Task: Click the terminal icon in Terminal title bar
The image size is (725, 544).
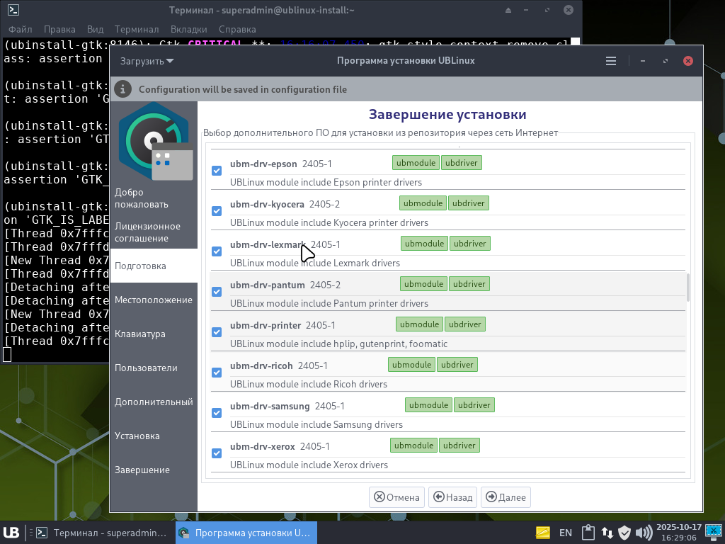Action: (x=13, y=10)
